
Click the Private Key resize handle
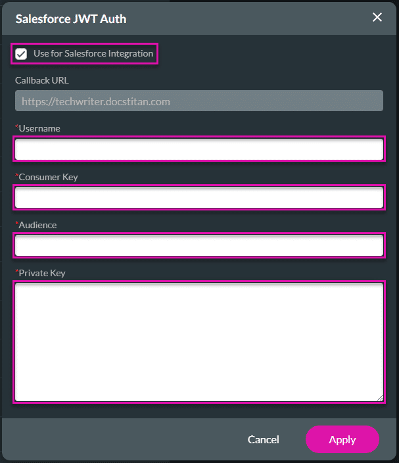coord(380,398)
